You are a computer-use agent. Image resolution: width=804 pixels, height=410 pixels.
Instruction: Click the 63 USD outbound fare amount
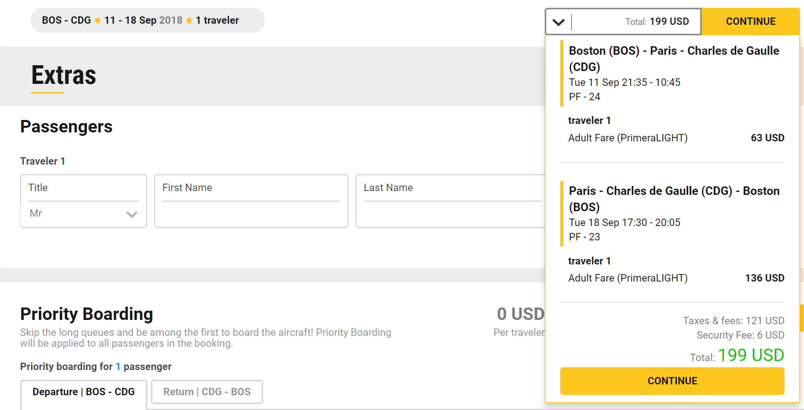point(767,138)
